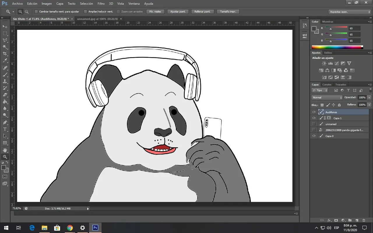
Task: Select the Rectangular Marquee tool
Action: click(x=5, y=33)
